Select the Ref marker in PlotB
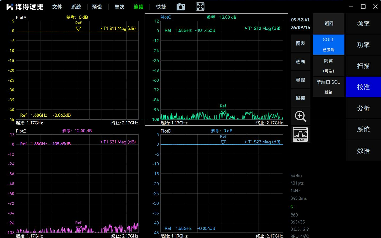The image size is (381, 238). [78, 228]
